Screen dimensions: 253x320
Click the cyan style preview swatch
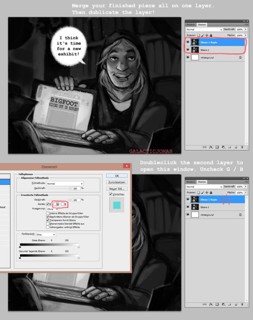pos(117,205)
